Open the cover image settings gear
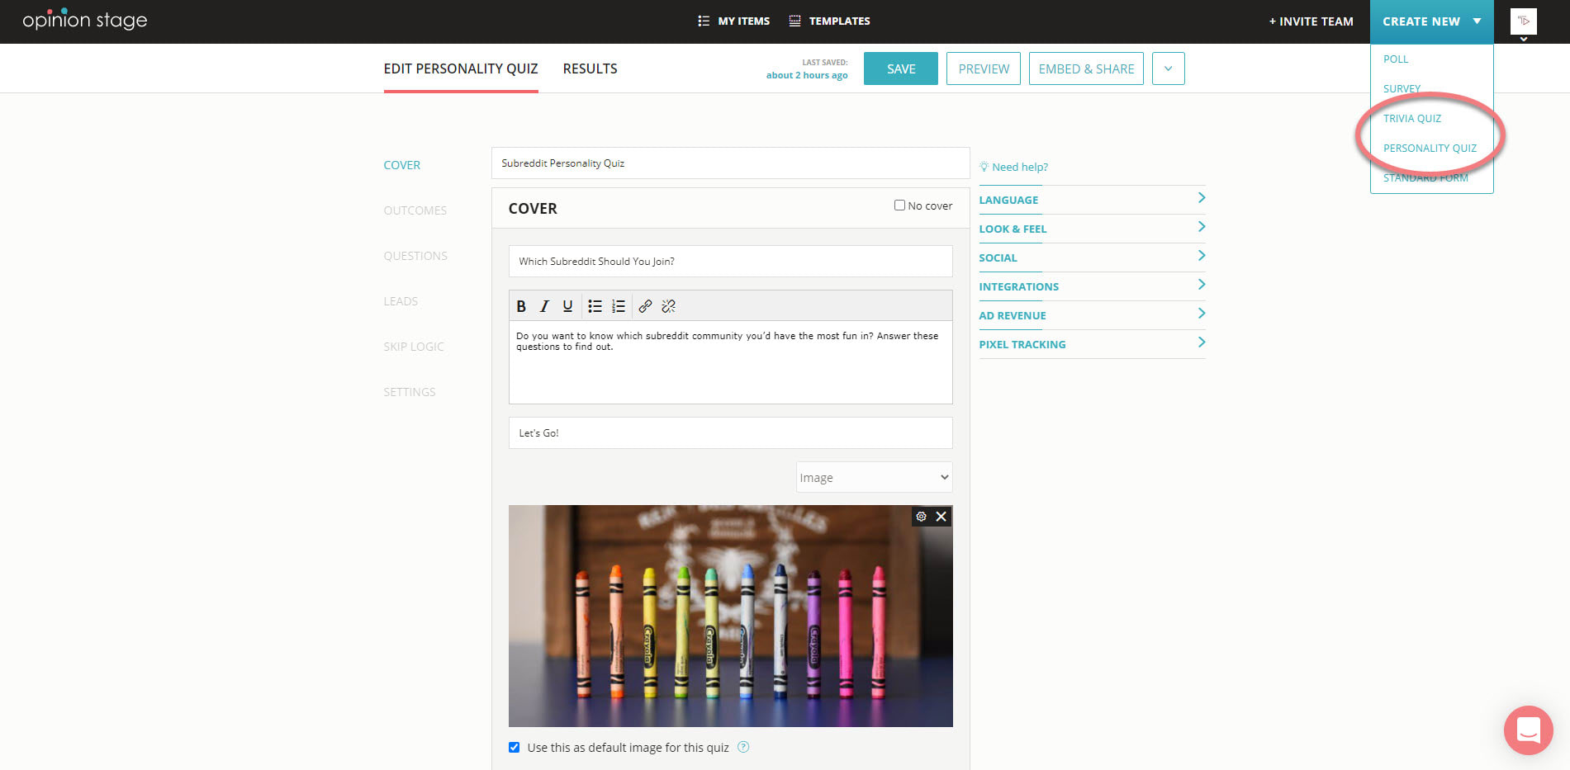This screenshot has width=1570, height=770. tap(922, 517)
